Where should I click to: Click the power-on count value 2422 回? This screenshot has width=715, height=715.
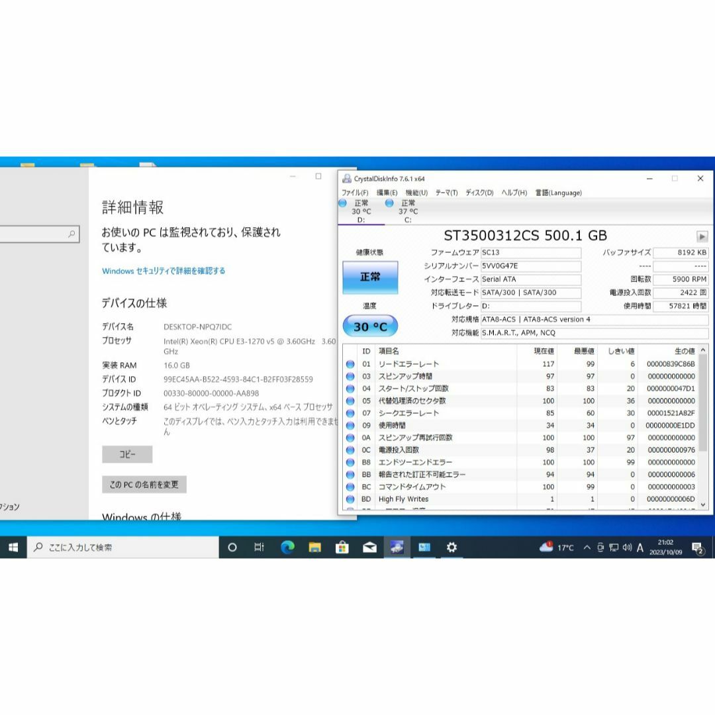[681, 293]
